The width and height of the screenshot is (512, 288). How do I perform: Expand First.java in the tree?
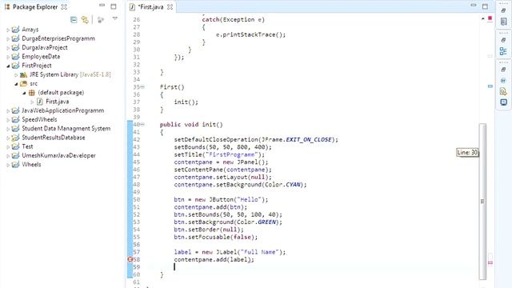[32, 102]
